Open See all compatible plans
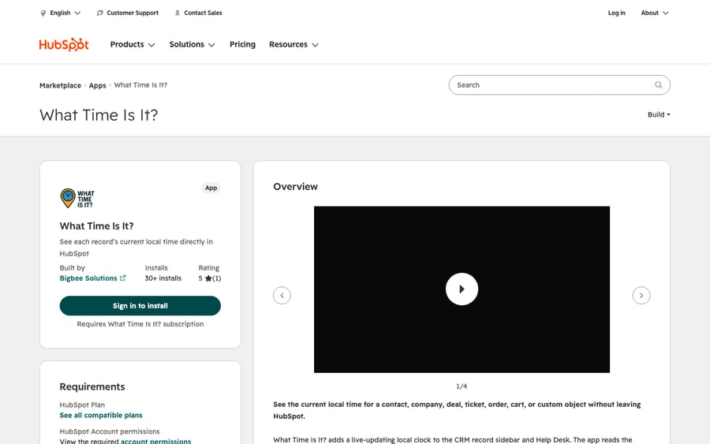The width and height of the screenshot is (710, 444). 101,416
